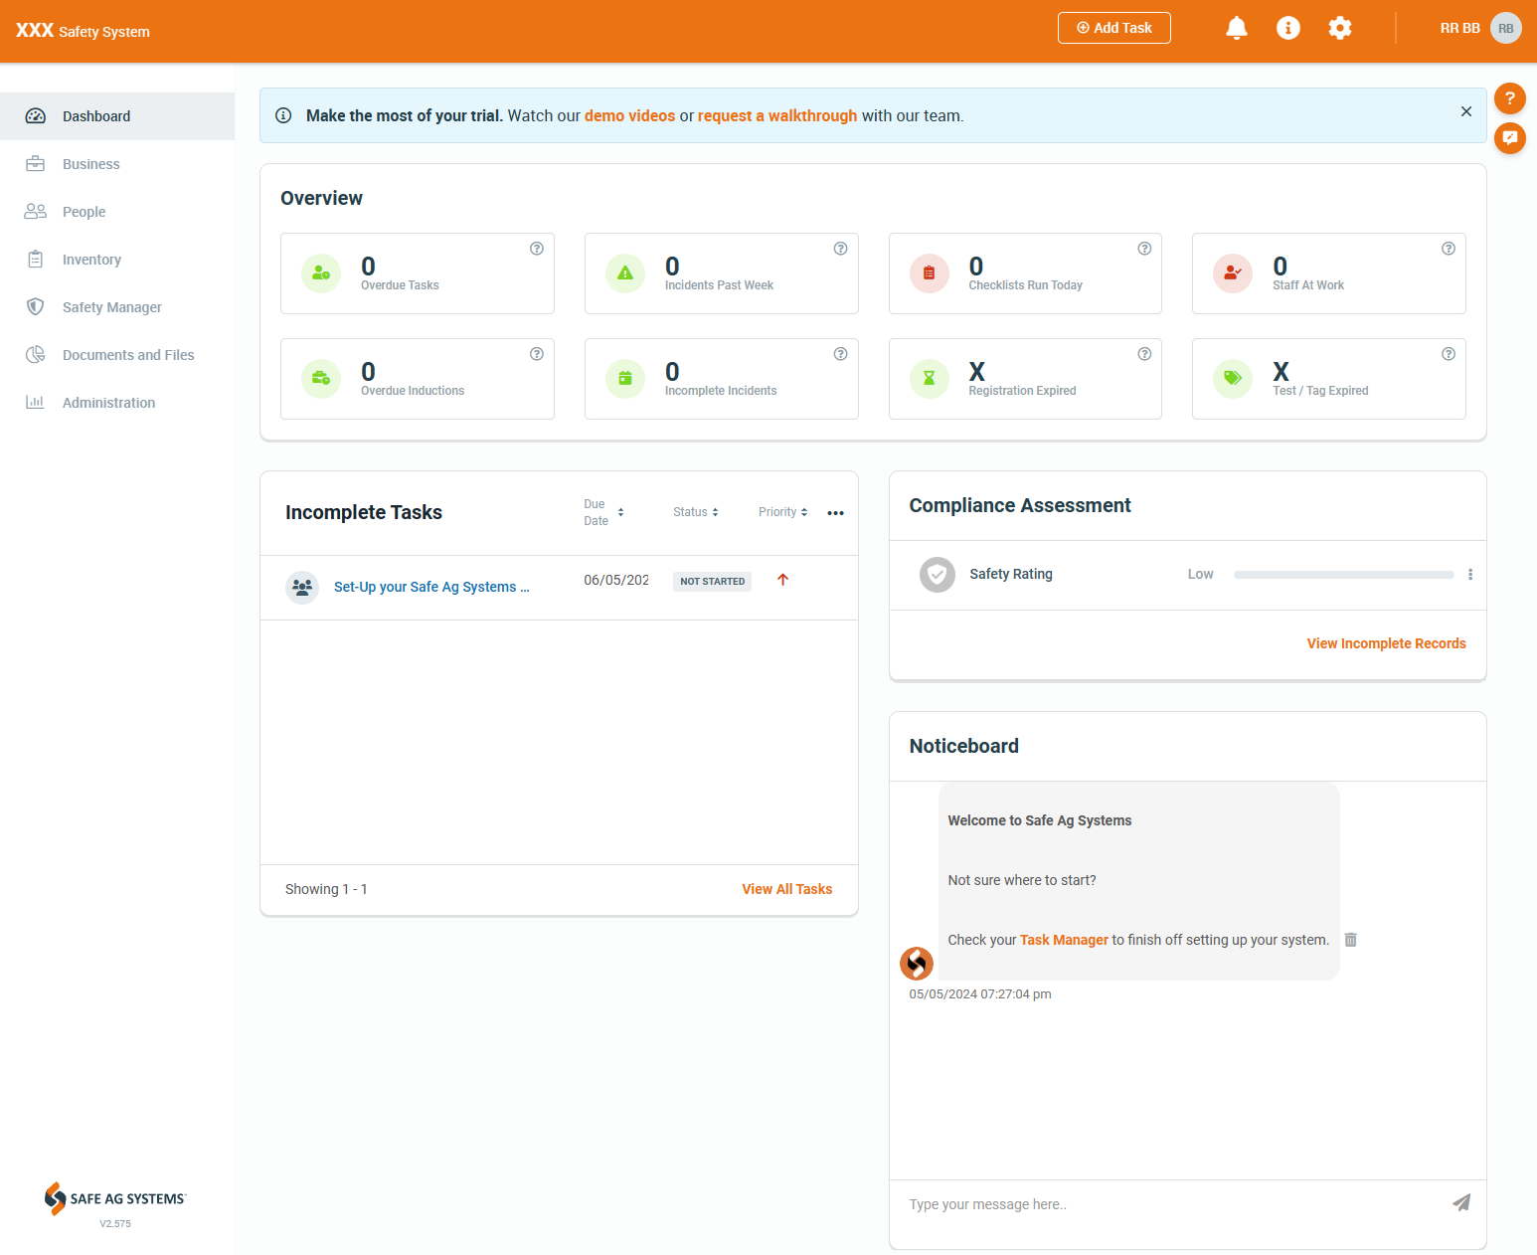1537x1255 pixels.
Task: Delete the welcome notice with trash icon
Action: click(1350, 940)
